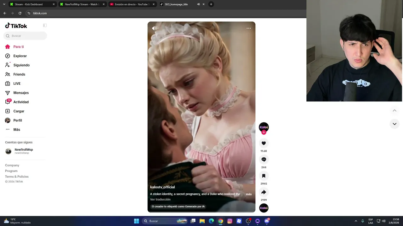
Task: Open the video comments
Action: pos(264,159)
